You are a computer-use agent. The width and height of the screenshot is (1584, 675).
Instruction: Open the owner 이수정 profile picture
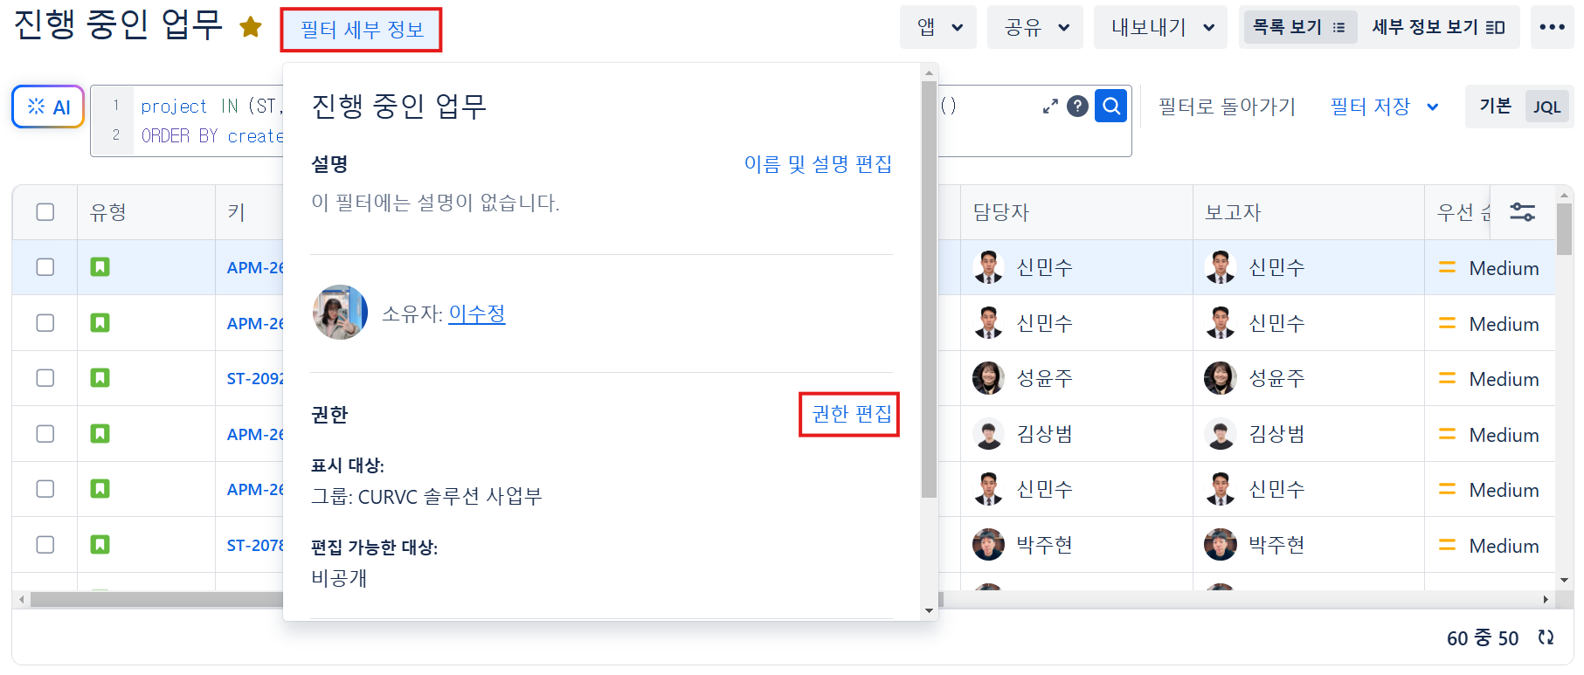pos(340,313)
